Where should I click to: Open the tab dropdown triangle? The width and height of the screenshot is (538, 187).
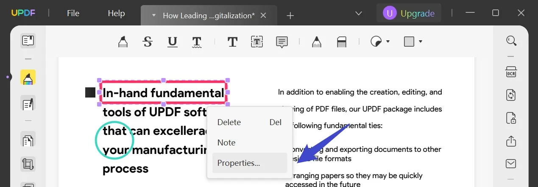153,16
